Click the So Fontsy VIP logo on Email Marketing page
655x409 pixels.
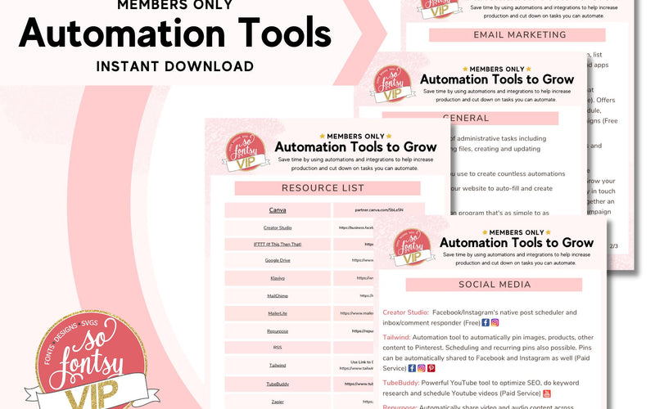coord(439,8)
